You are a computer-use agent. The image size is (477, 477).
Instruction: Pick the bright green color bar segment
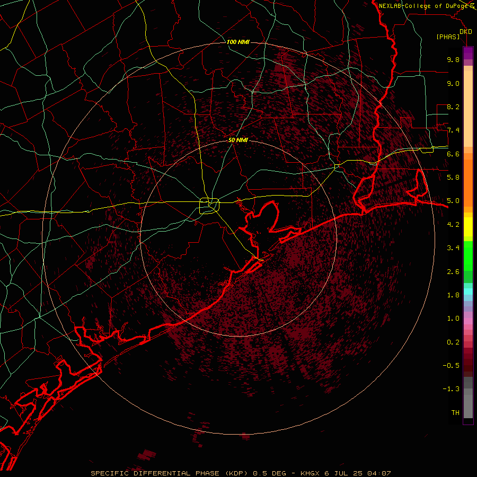pos(468,255)
